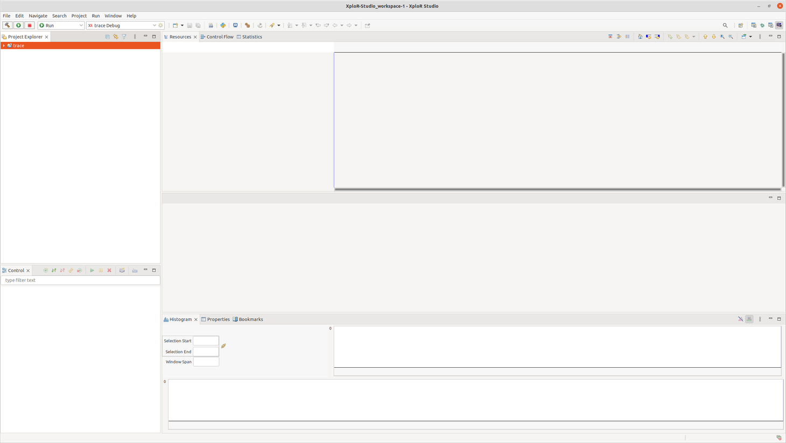The height and width of the screenshot is (443, 786).
Task: Click the New wizard toolbar icon
Action: [x=175, y=25]
